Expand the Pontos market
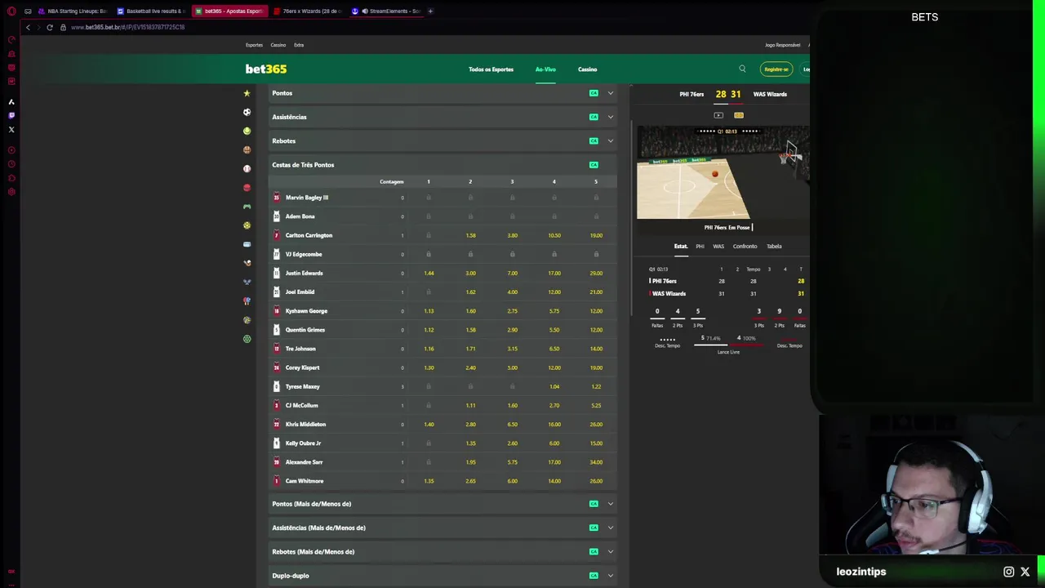The height and width of the screenshot is (588, 1045). [442, 93]
